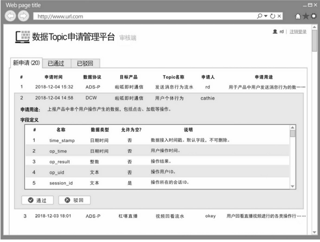Click the 数据协议 column header
Screen dimensions: 320x242
point(92,77)
